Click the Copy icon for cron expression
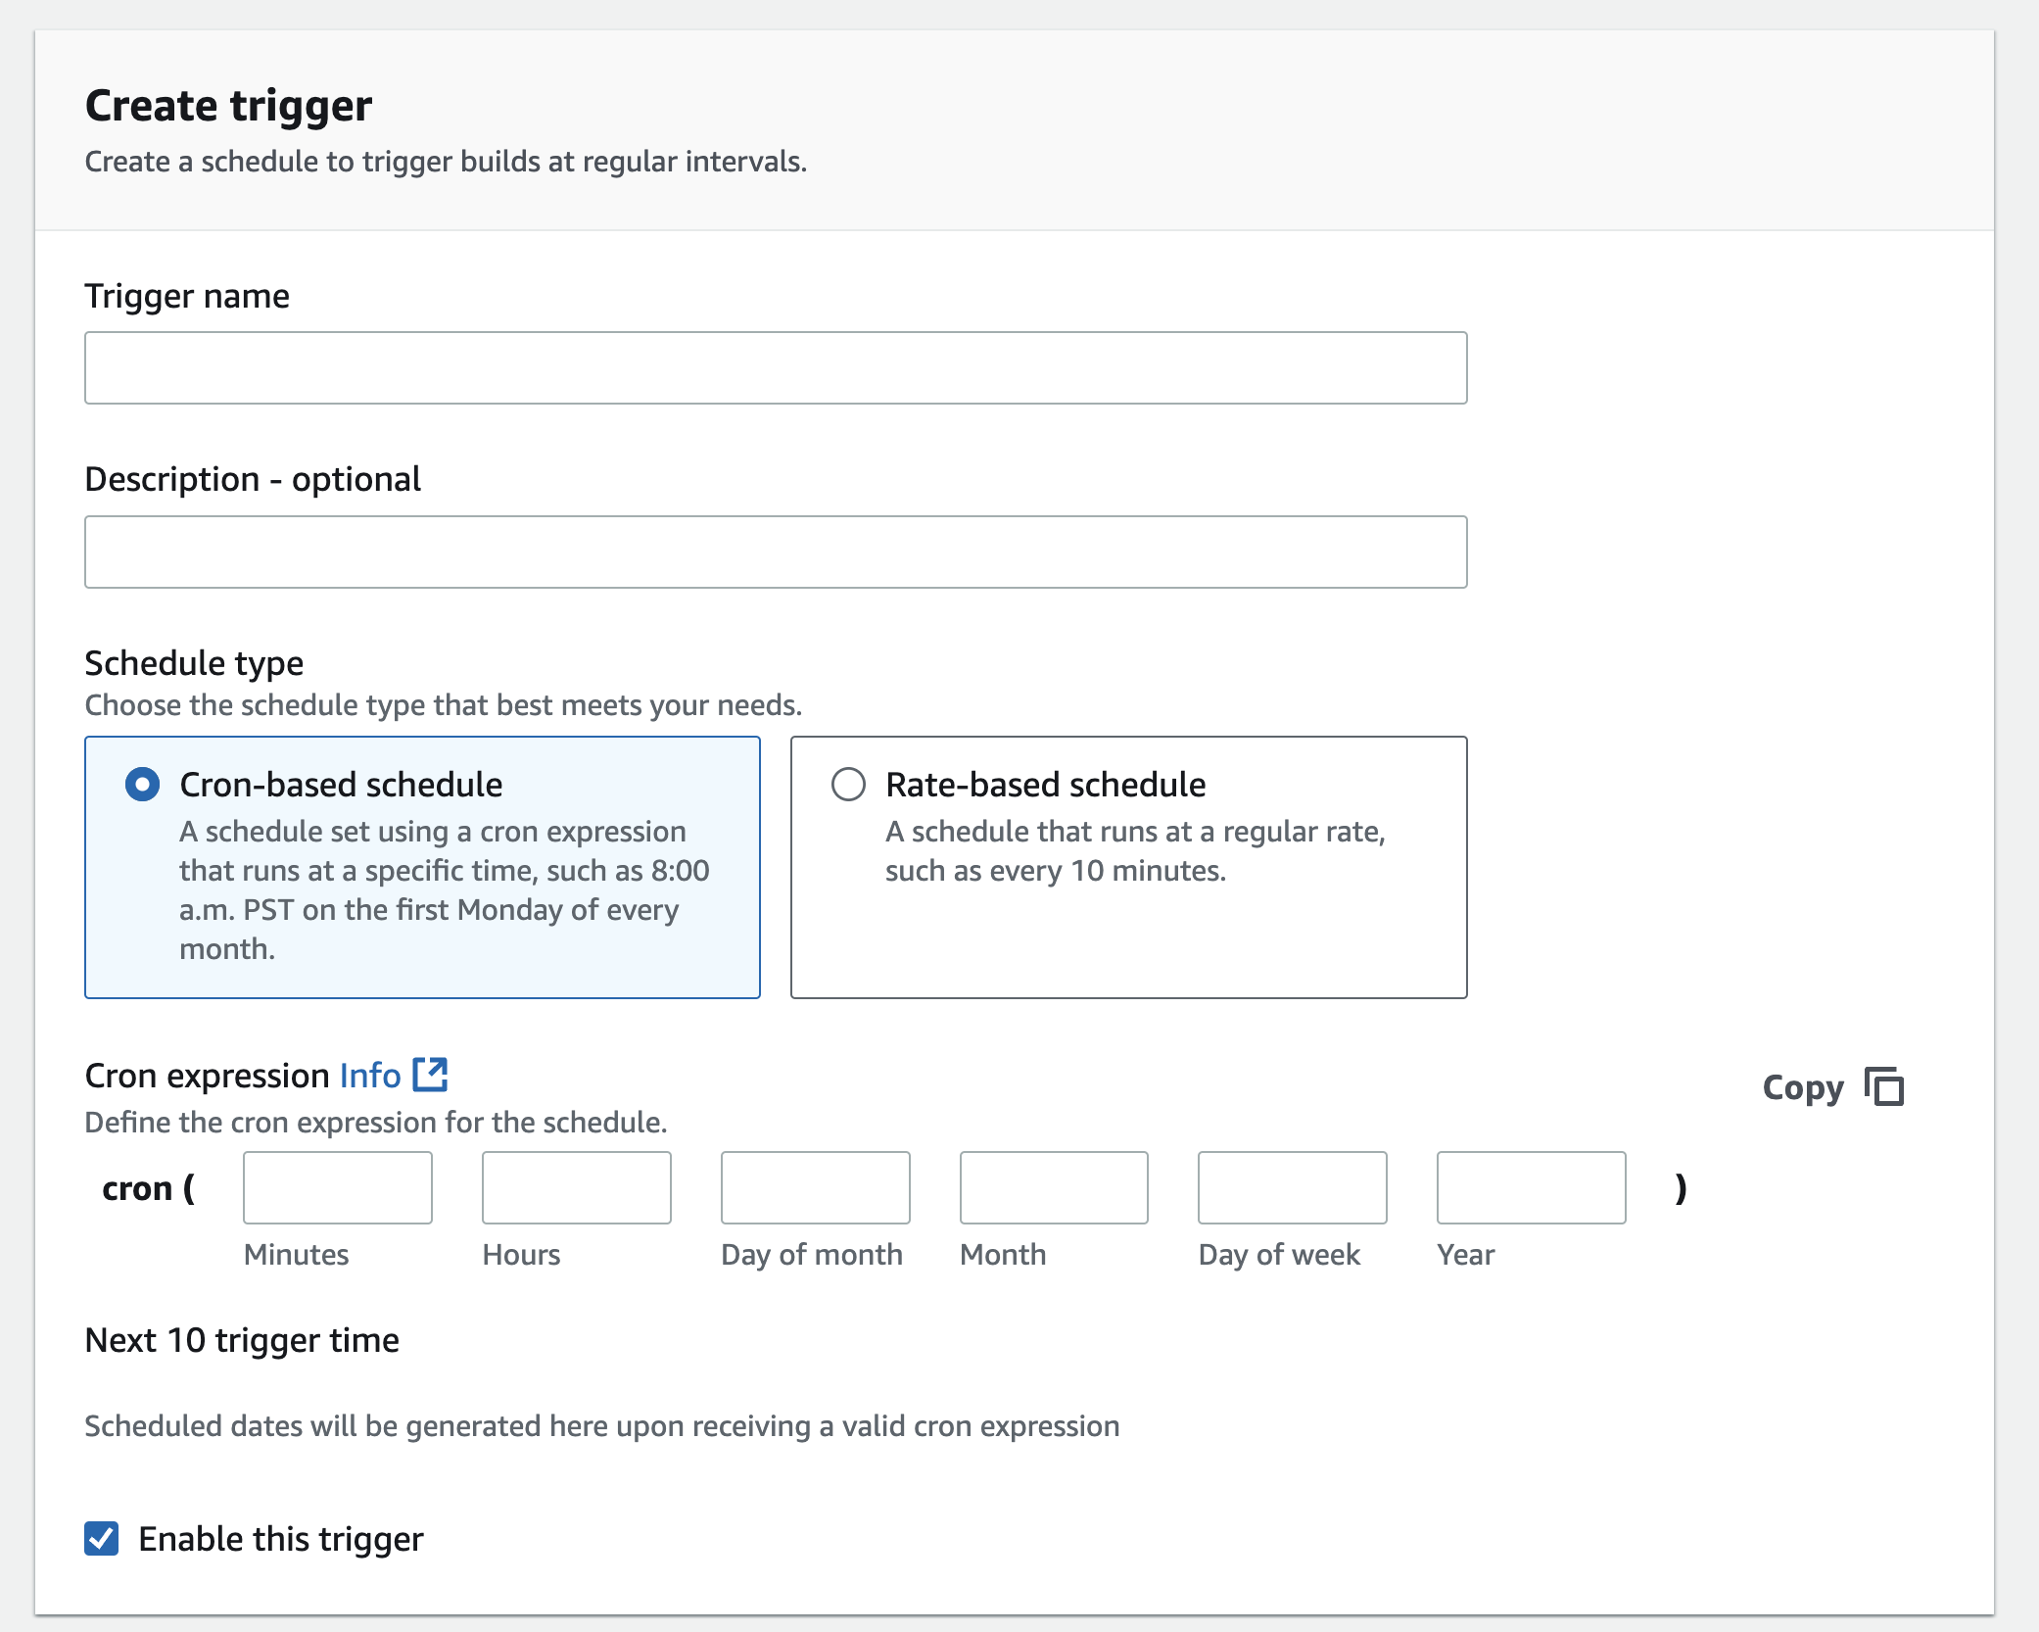Screen dimensions: 2039x1632 1884,1087
